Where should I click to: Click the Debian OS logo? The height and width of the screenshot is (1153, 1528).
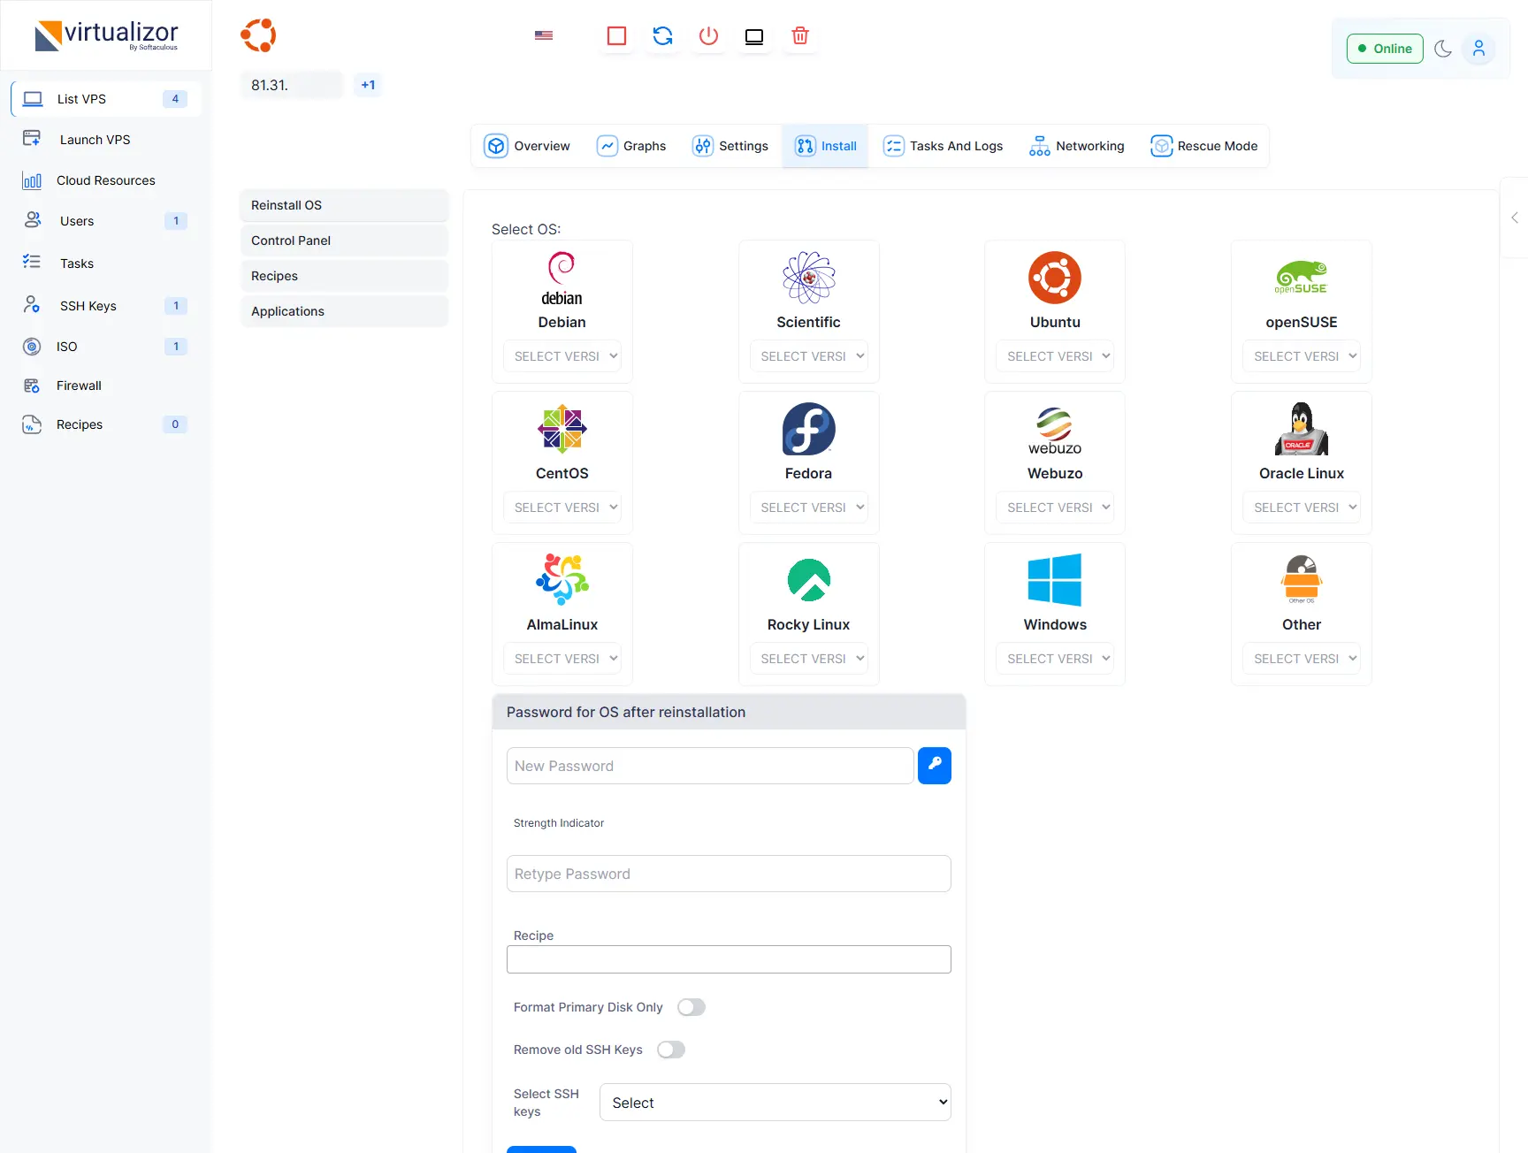[562, 279]
